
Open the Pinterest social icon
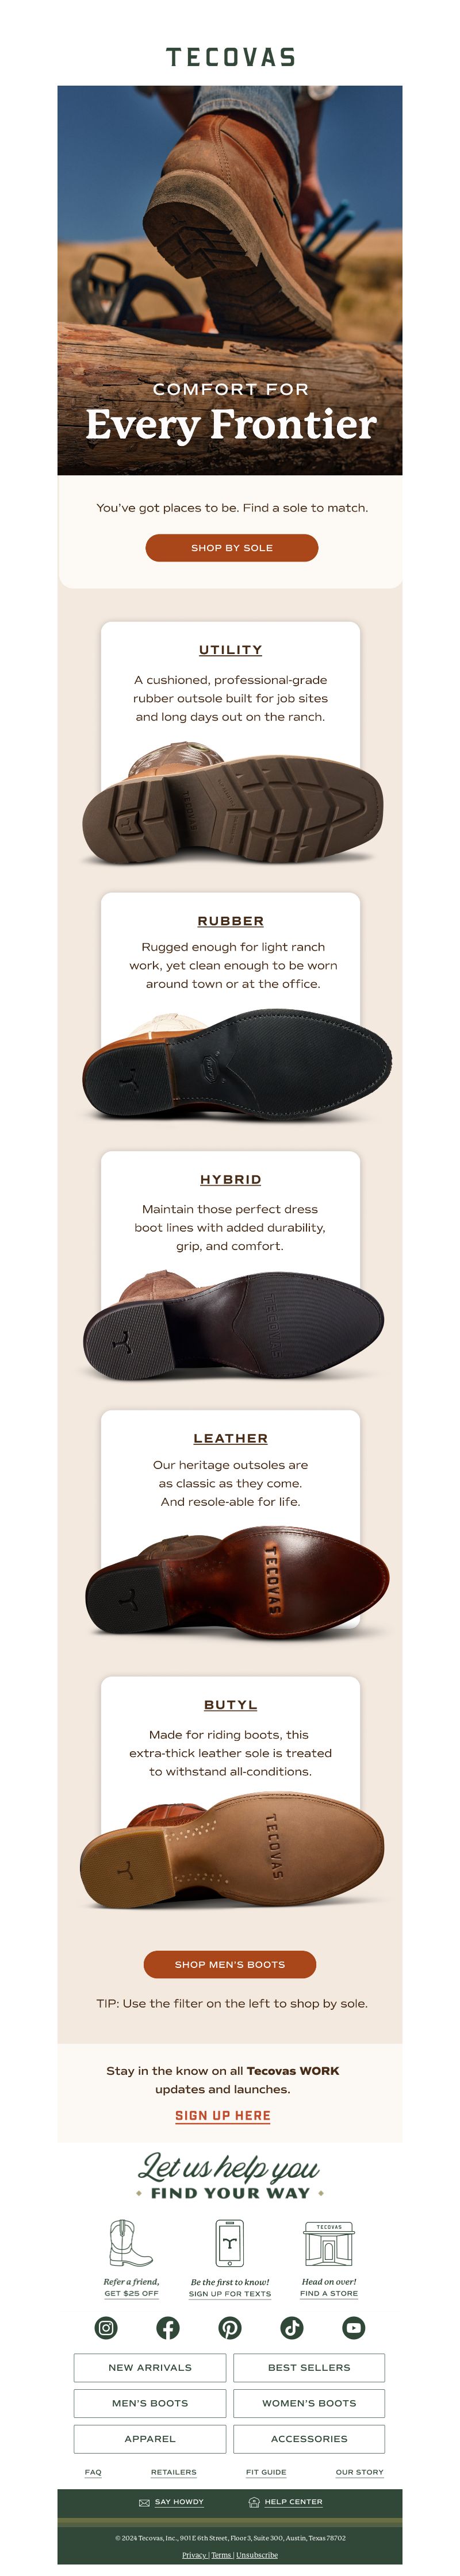tap(230, 2327)
